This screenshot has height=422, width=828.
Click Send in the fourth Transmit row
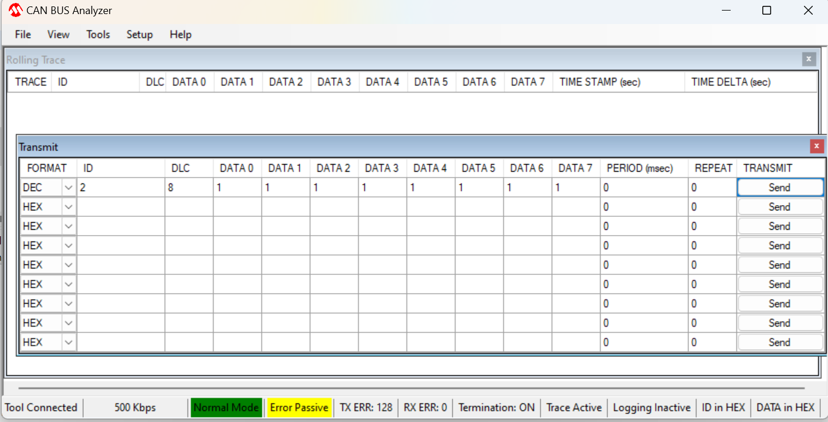point(780,246)
